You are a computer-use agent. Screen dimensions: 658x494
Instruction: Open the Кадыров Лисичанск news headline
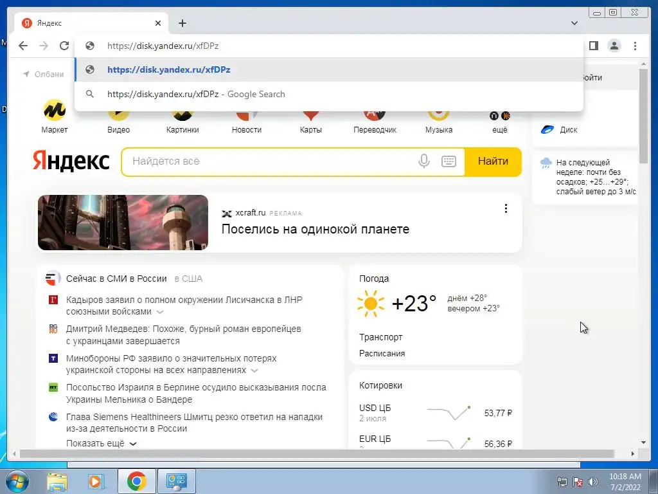pos(184,306)
